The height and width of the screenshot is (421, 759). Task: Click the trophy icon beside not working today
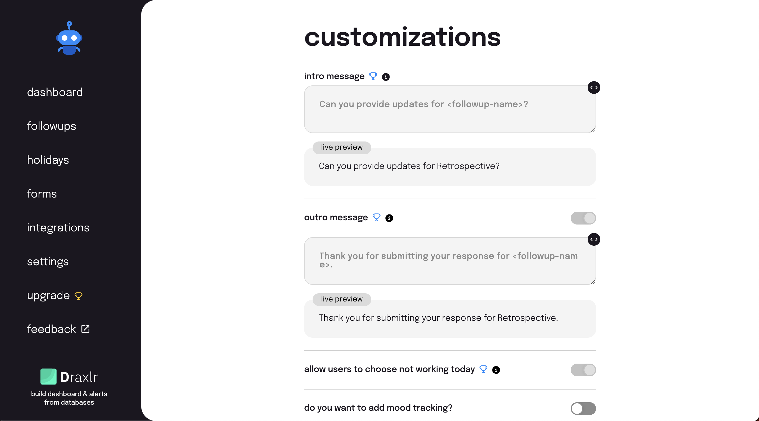(x=483, y=369)
